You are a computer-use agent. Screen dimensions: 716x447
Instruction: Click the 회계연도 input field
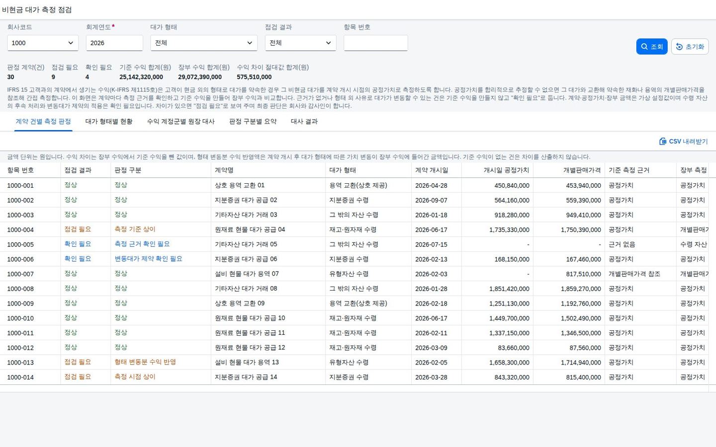coord(114,43)
